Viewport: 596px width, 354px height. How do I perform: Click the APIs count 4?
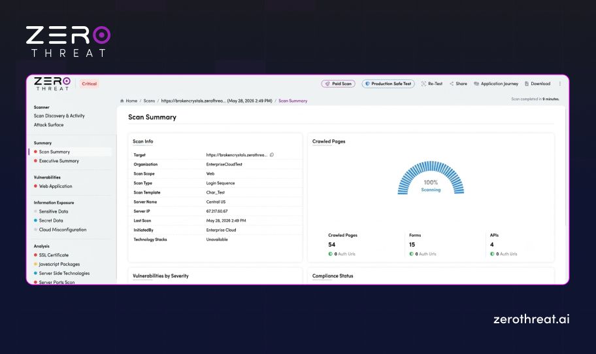click(x=492, y=245)
